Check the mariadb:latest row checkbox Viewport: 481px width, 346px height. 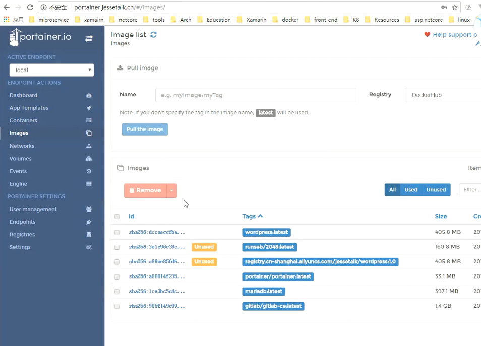coord(117,292)
